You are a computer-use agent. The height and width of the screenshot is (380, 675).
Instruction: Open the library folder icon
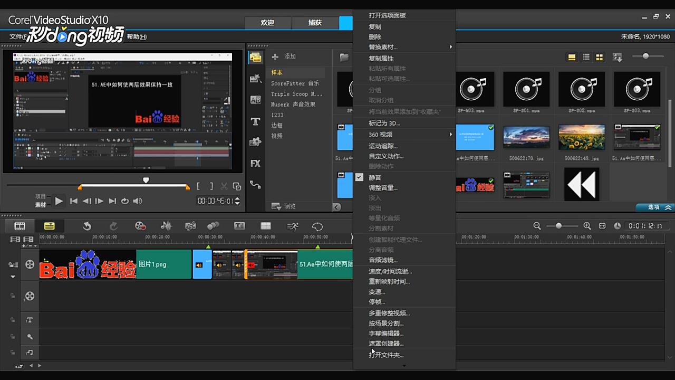tap(344, 57)
